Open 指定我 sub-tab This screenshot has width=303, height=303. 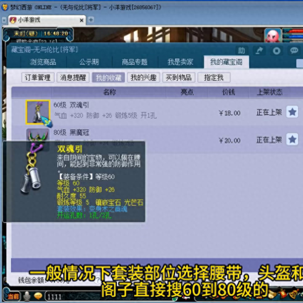coord(214,78)
